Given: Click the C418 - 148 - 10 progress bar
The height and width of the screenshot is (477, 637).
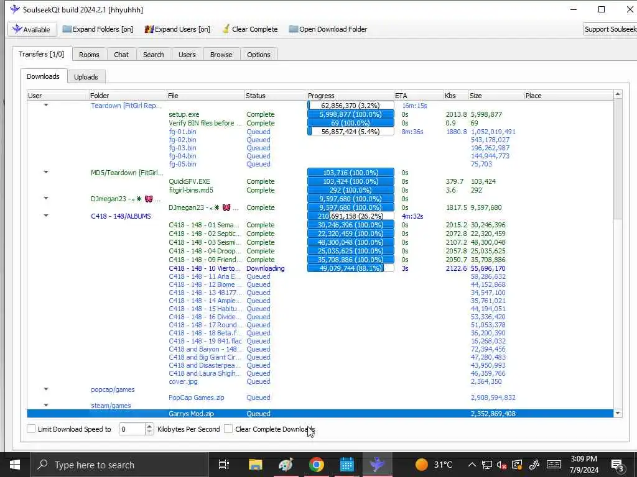Looking at the screenshot, I should (351, 268).
